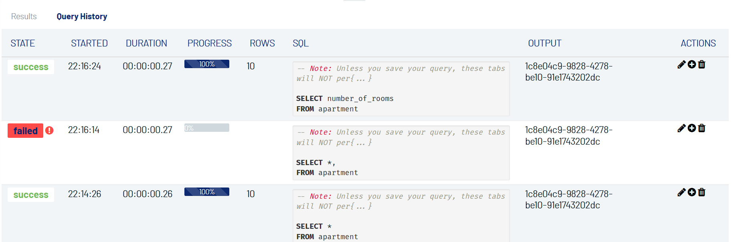Click the plus icon in the failed query row

(692, 128)
